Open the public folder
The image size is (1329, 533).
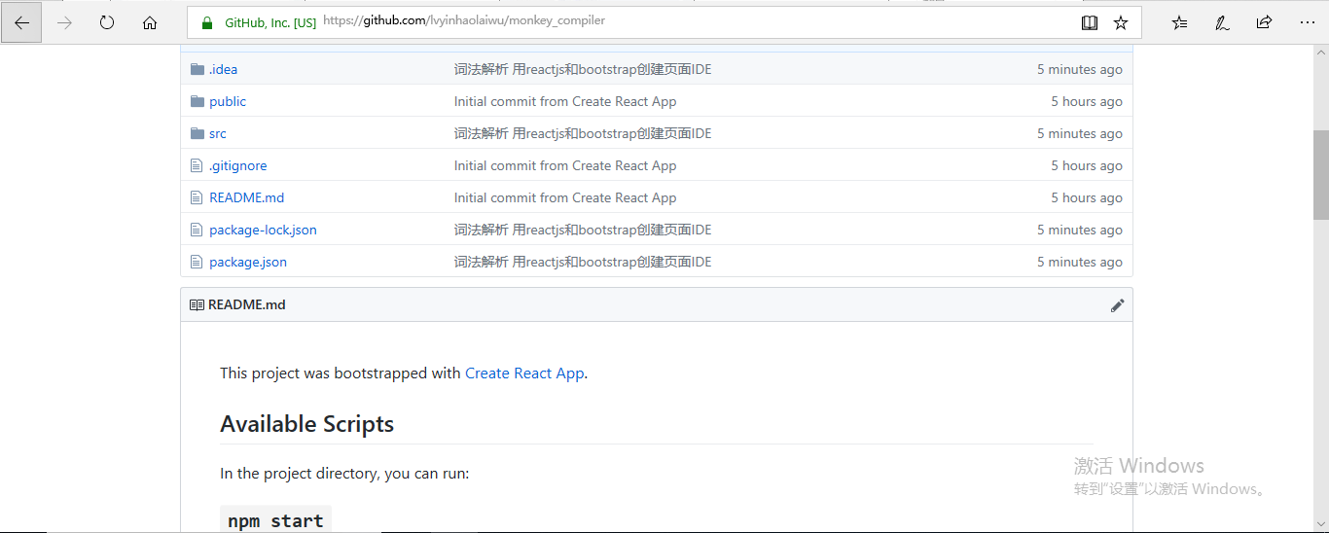228,101
